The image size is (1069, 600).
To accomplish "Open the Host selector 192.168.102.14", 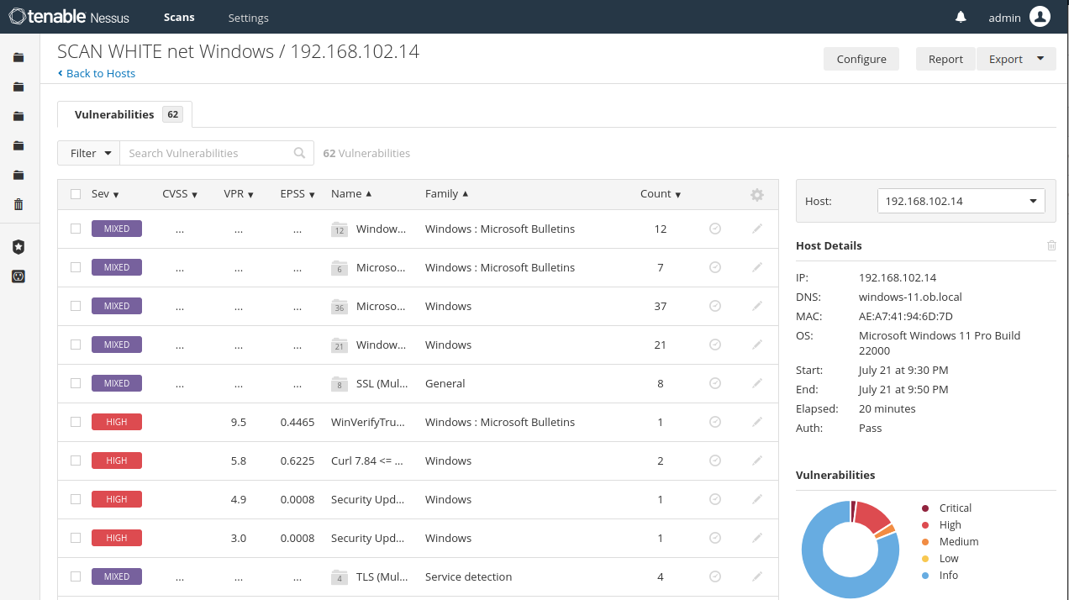I will [x=961, y=201].
